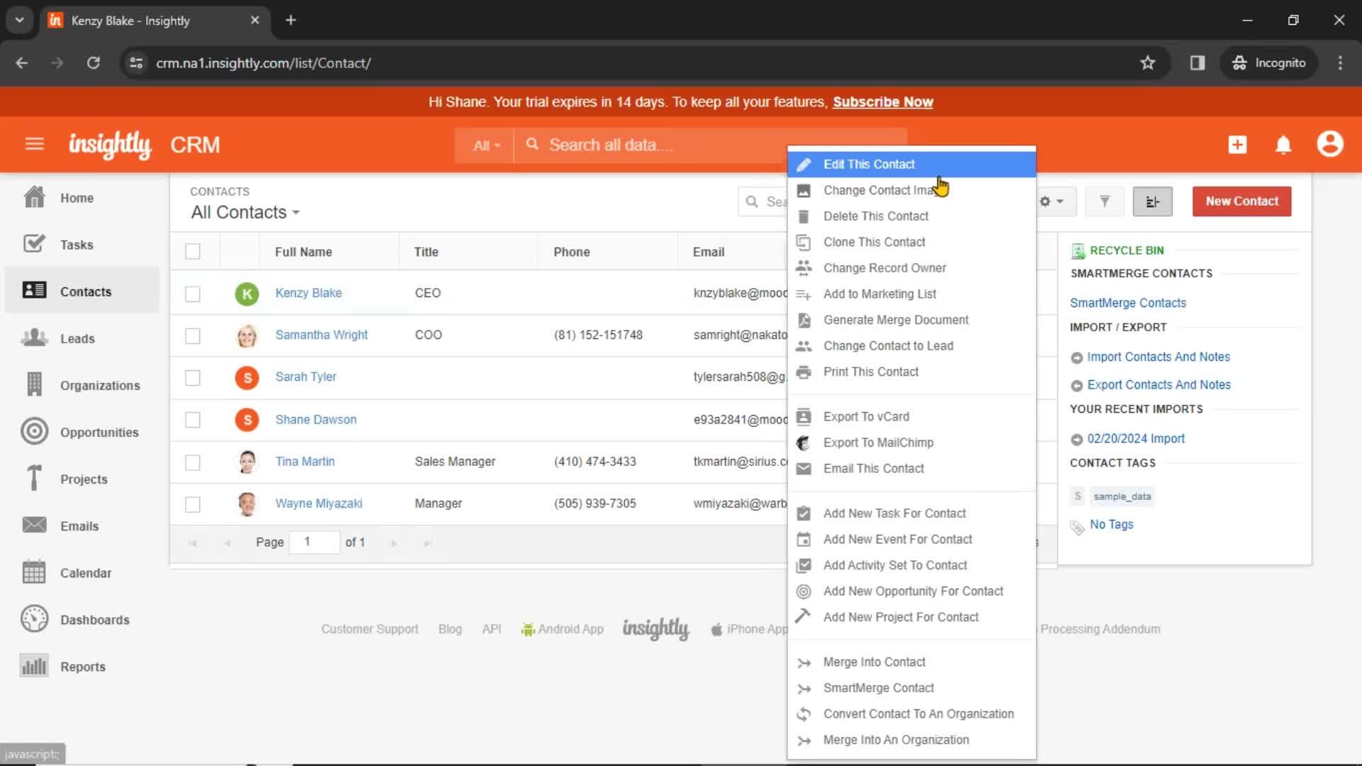Click the Dashboards sidebar icon

pos(35,618)
